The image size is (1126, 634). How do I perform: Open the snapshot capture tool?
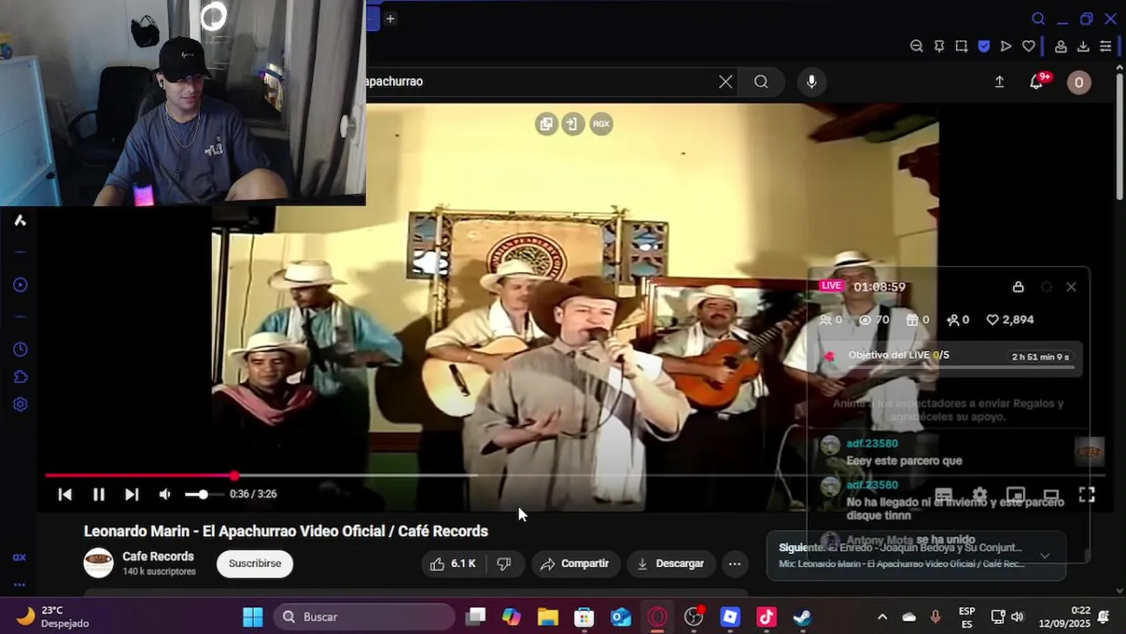961,47
